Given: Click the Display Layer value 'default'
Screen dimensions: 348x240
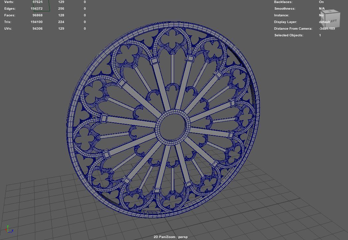Looking at the screenshot, I should pos(324,22).
